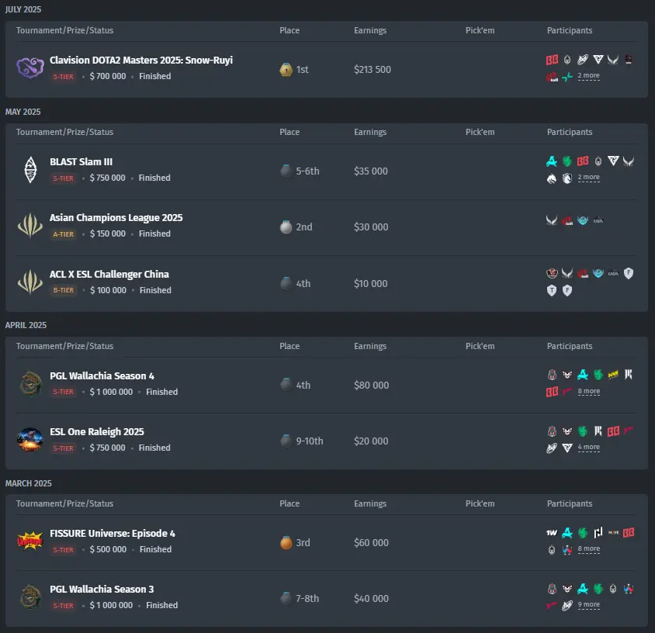Image resolution: width=655 pixels, height=633 pixels.
Task: Expand "9 more" participants for PGL Wallachia Season 3
Action: (588, 605)
